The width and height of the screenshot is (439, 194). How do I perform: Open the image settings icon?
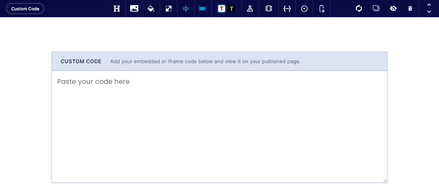pyautogui.click(x=134, y=9)
